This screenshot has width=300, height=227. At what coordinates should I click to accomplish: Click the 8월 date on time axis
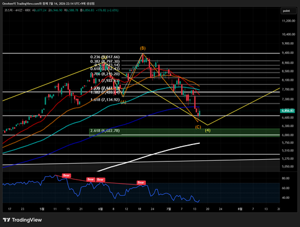240,209
